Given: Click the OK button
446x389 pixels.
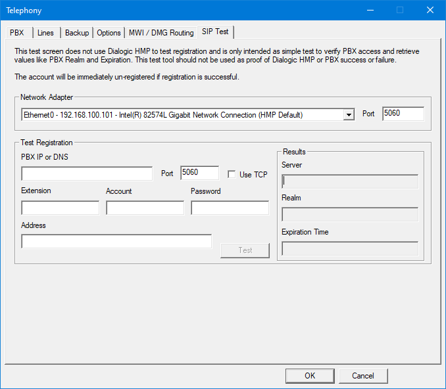Looking at the screenshot, I should (310, 376).
